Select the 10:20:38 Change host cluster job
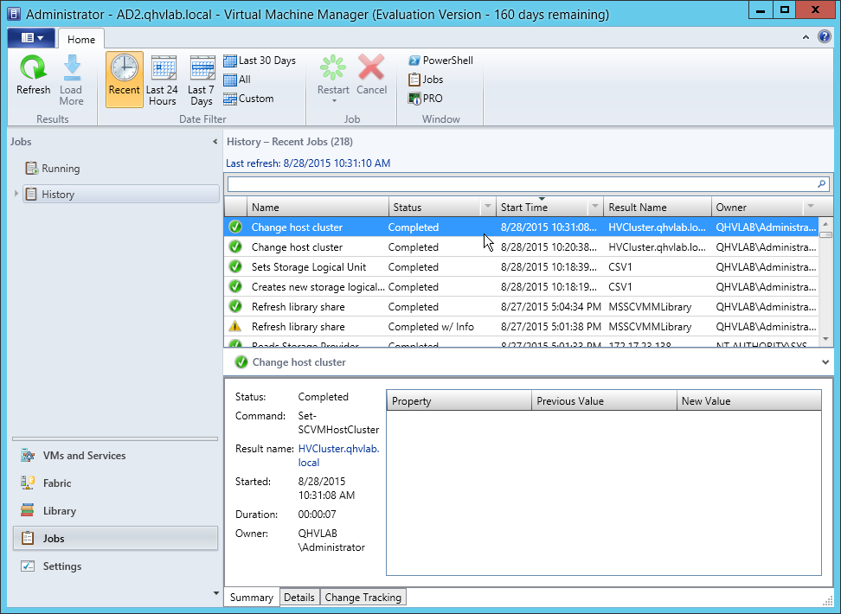 point(522,246)
